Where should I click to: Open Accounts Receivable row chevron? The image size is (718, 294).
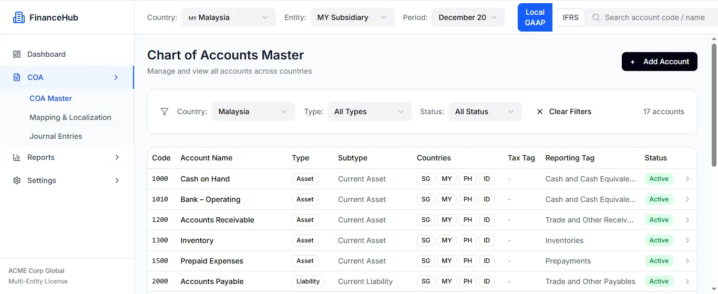coord(688,220)
